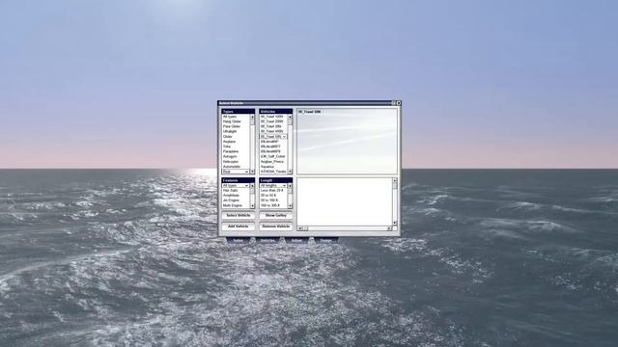
Task: Click the Vehicles list scrollbar thumb
Action: pos(290,122)
